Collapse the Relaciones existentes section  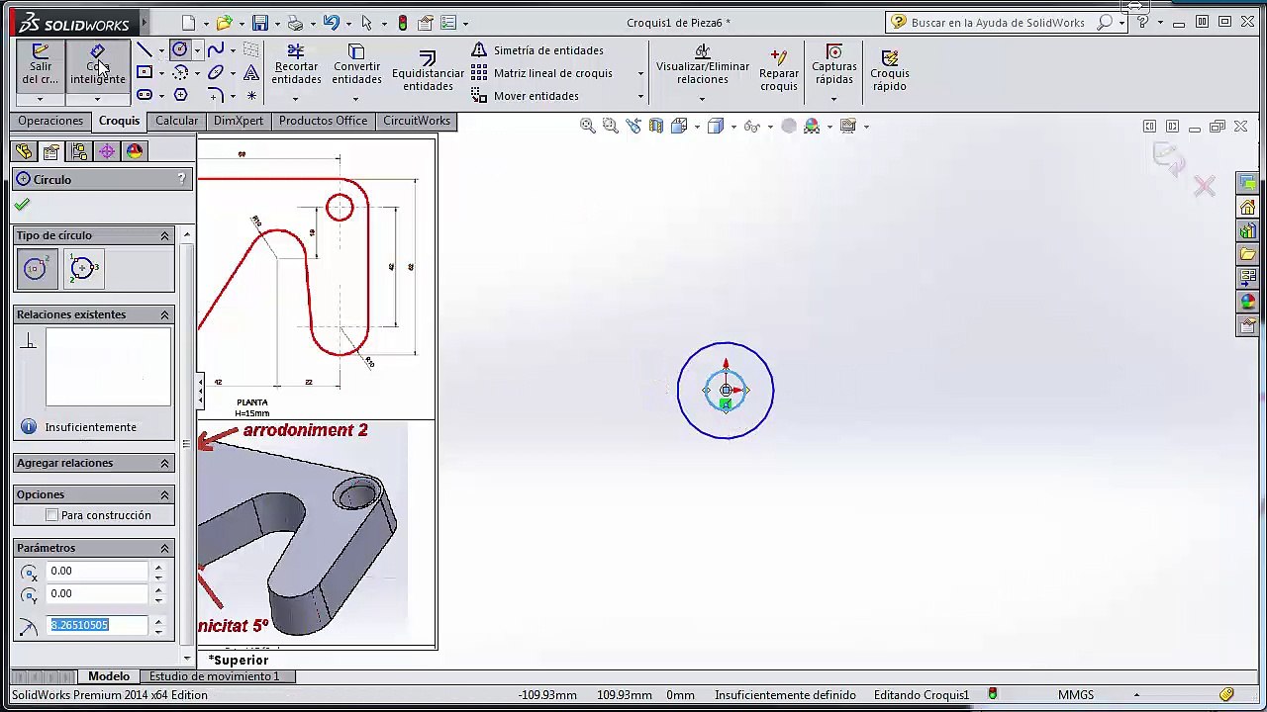(165, 314)
